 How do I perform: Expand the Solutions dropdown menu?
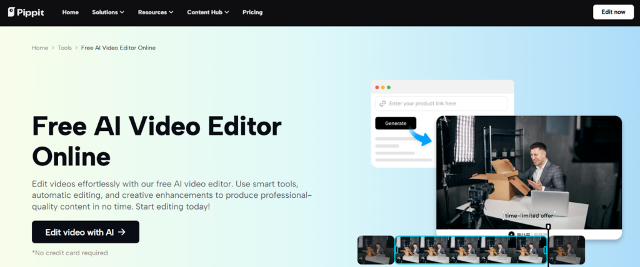pos(107,12)
